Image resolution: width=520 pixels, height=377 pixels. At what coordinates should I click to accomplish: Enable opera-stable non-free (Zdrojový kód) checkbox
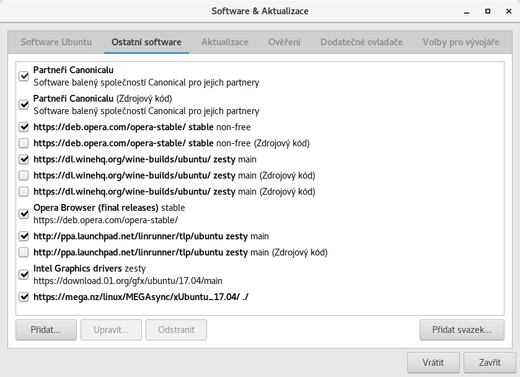point(24,143)
